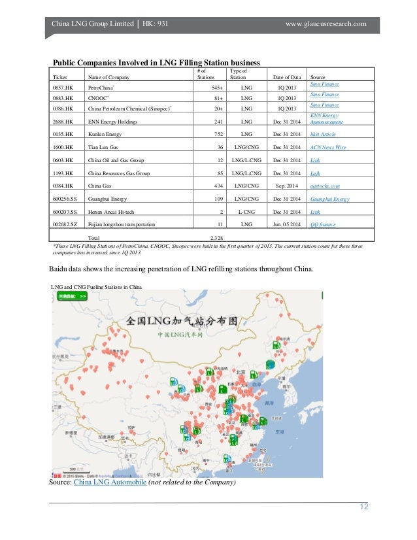Click the station count 545+
Screen dimensions: 417x540
217,88
